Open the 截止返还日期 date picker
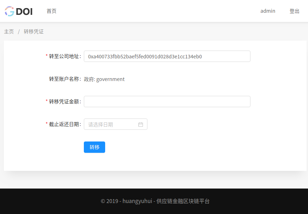 pos(115,124)
